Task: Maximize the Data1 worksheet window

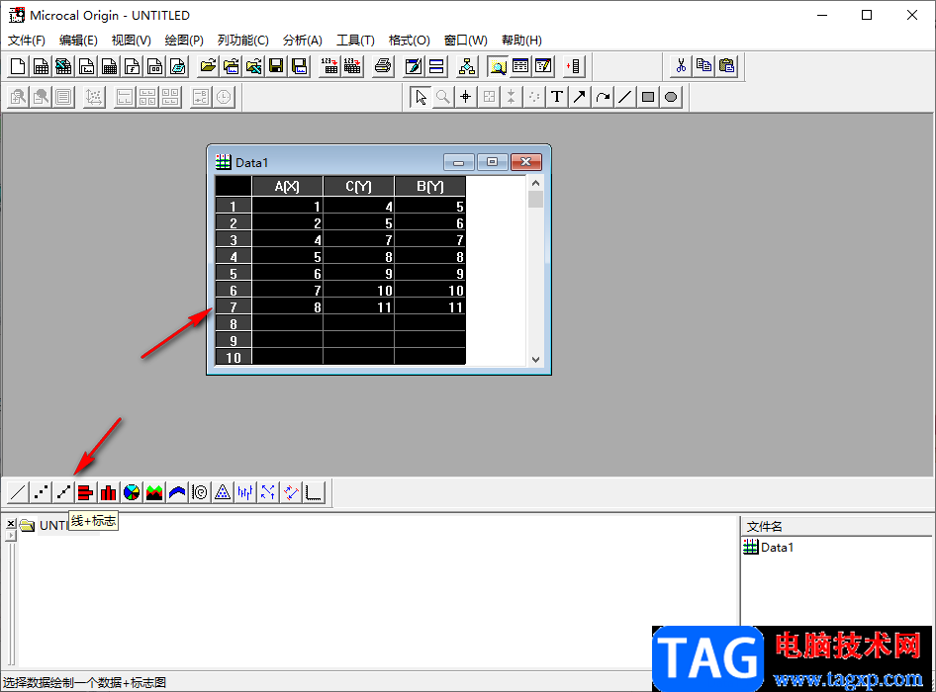Action: pyautogui.click(x=493, y=162)
